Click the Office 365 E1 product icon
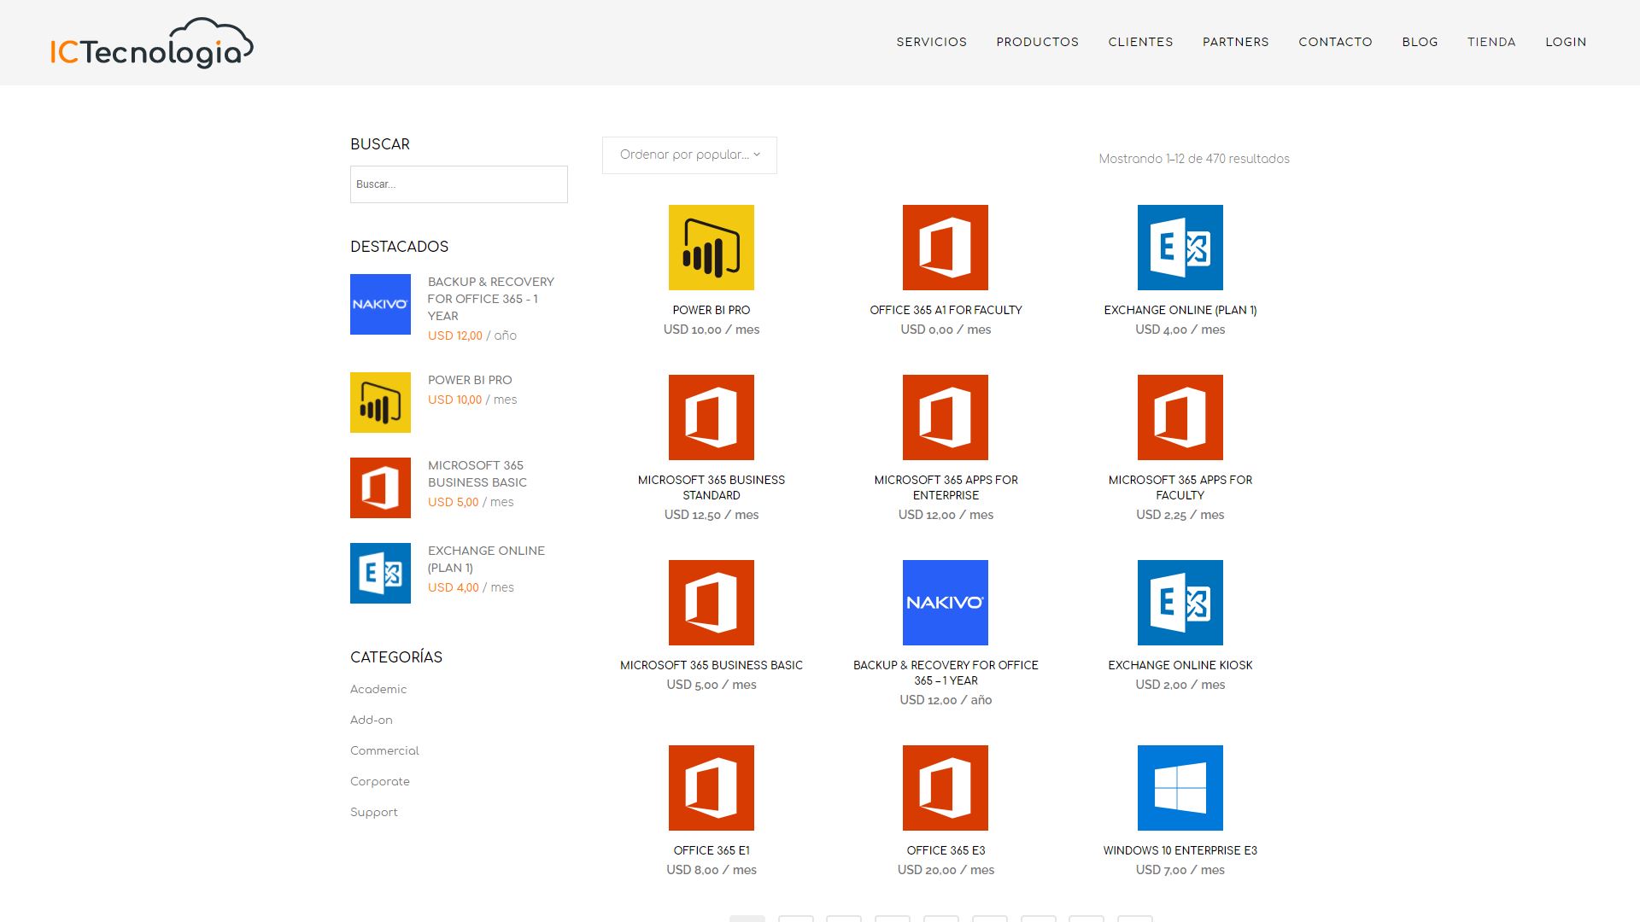The height and width of the screenshot is (922, 1640). (x=711, y=787)
